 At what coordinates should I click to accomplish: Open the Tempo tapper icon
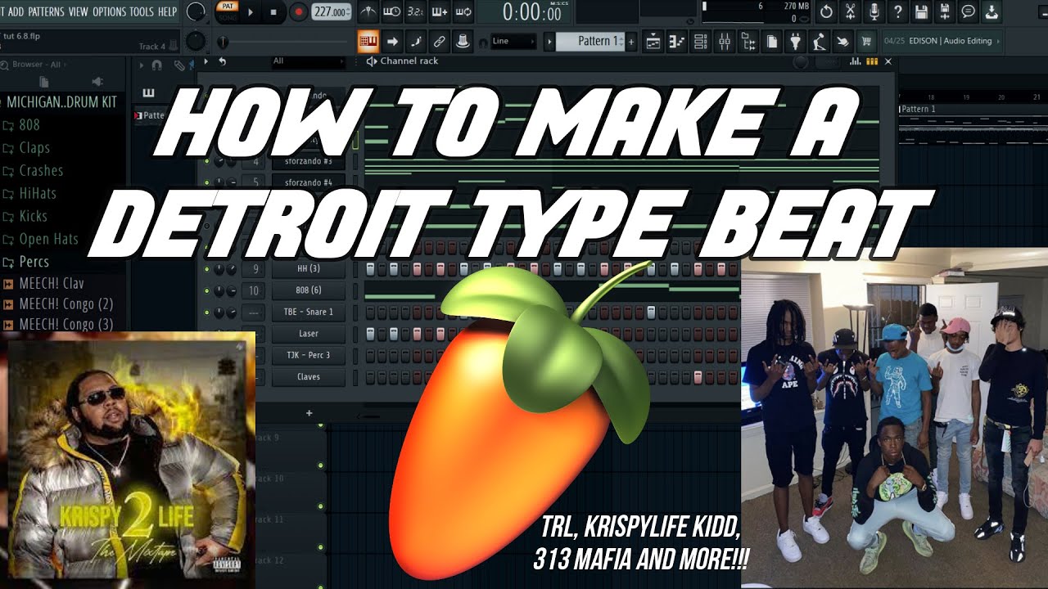[820, 41]
